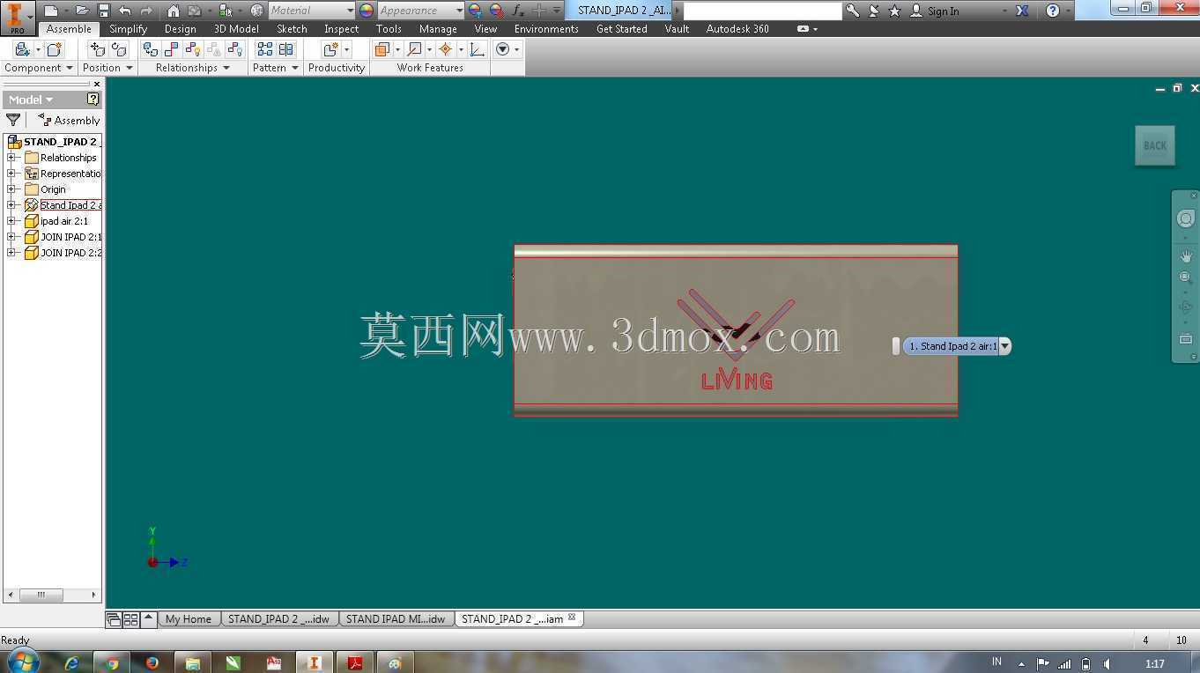
Task: Click the Work Plane icon
Action: [381, 49]
